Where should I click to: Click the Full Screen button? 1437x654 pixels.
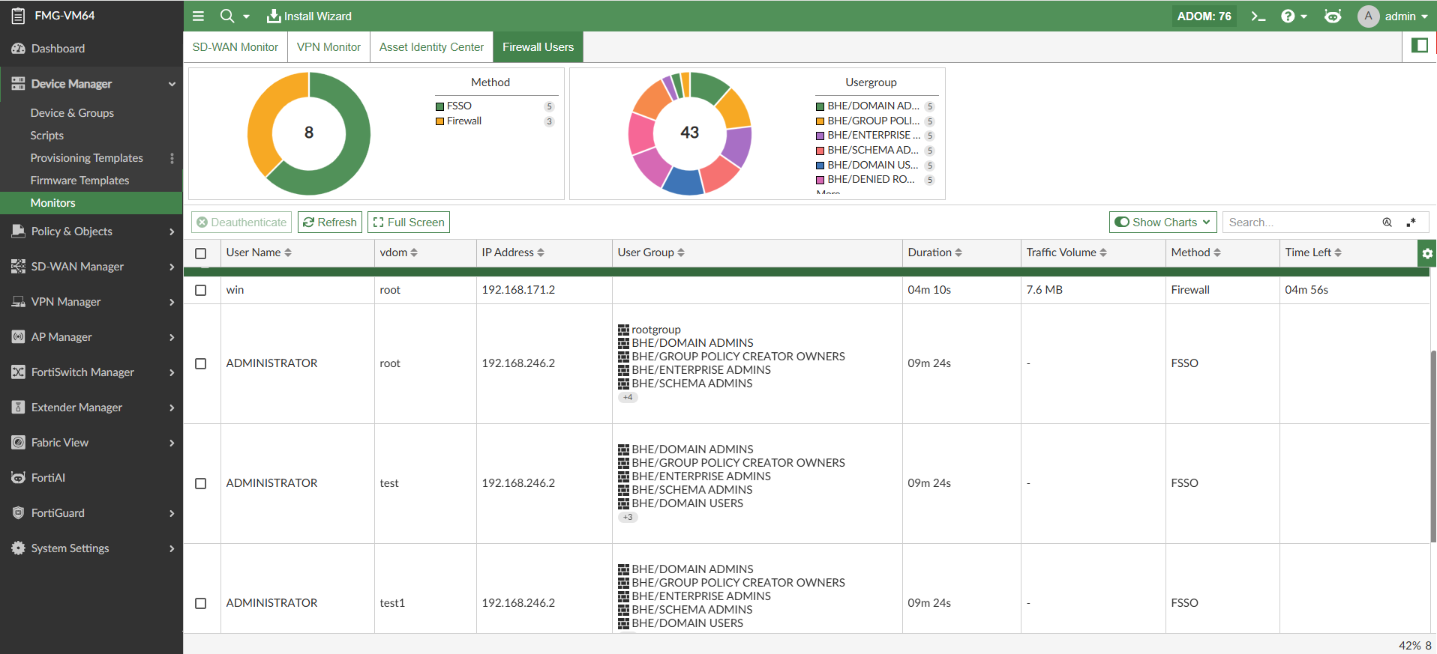pyautogui.click(x=409, y=222)
